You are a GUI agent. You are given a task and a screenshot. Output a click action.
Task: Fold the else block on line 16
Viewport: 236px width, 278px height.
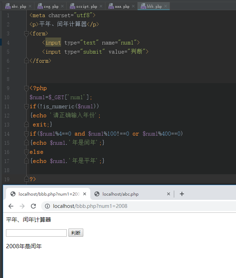point(26,152)
